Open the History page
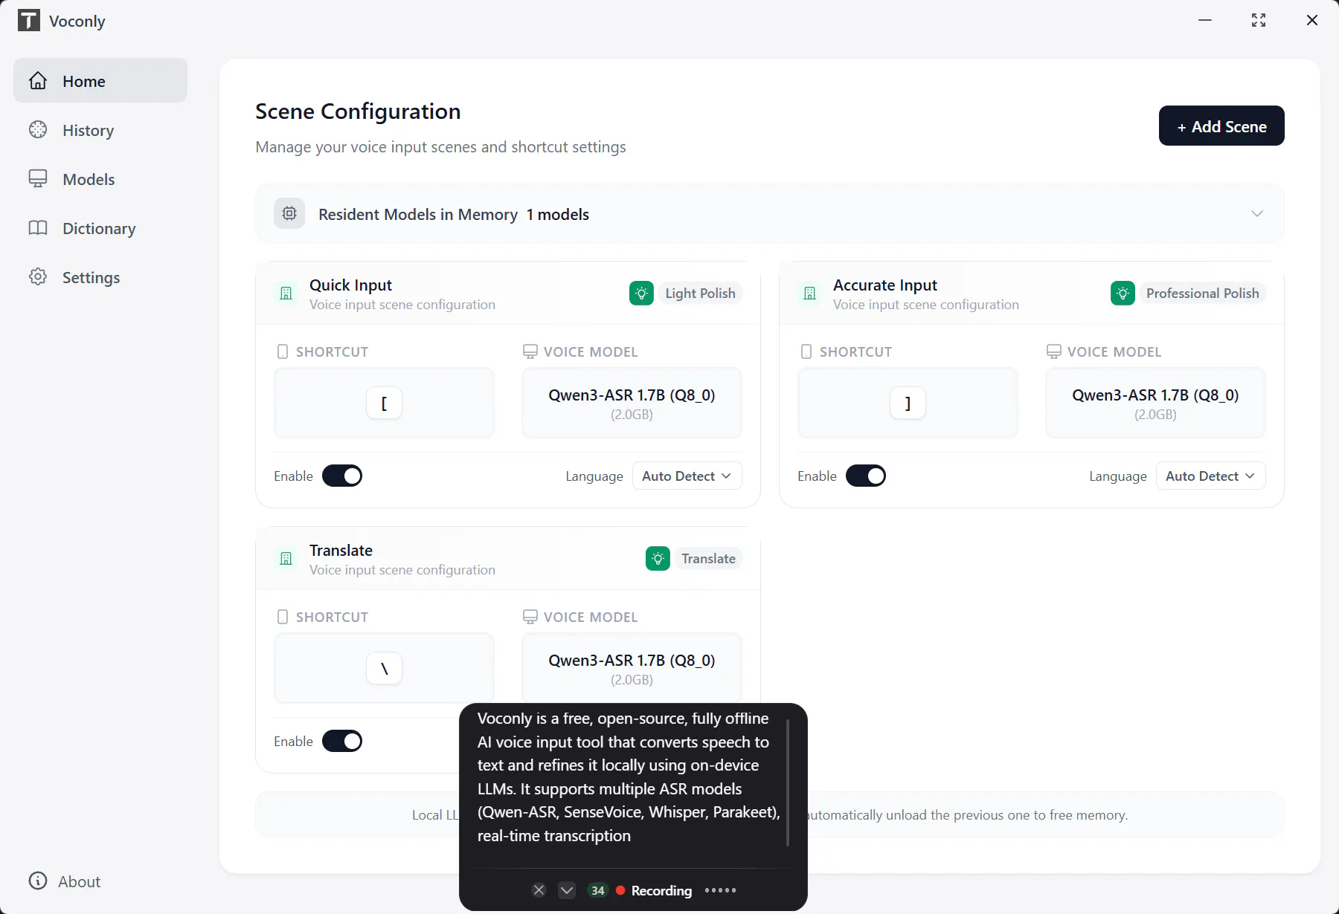Viewport: 1339px width, 914px height. (x=100, y=130)
